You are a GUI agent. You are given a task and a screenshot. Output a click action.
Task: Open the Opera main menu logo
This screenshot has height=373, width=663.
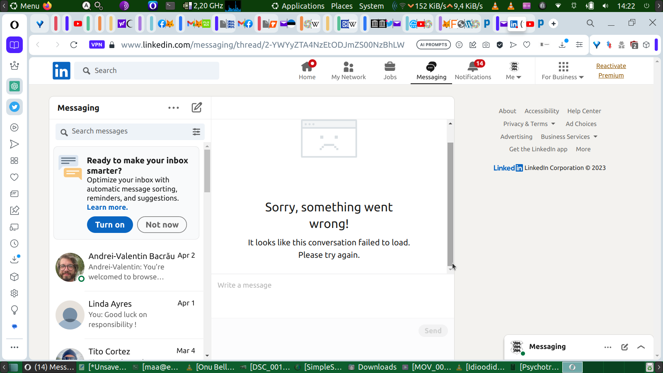tap(15, 25)
